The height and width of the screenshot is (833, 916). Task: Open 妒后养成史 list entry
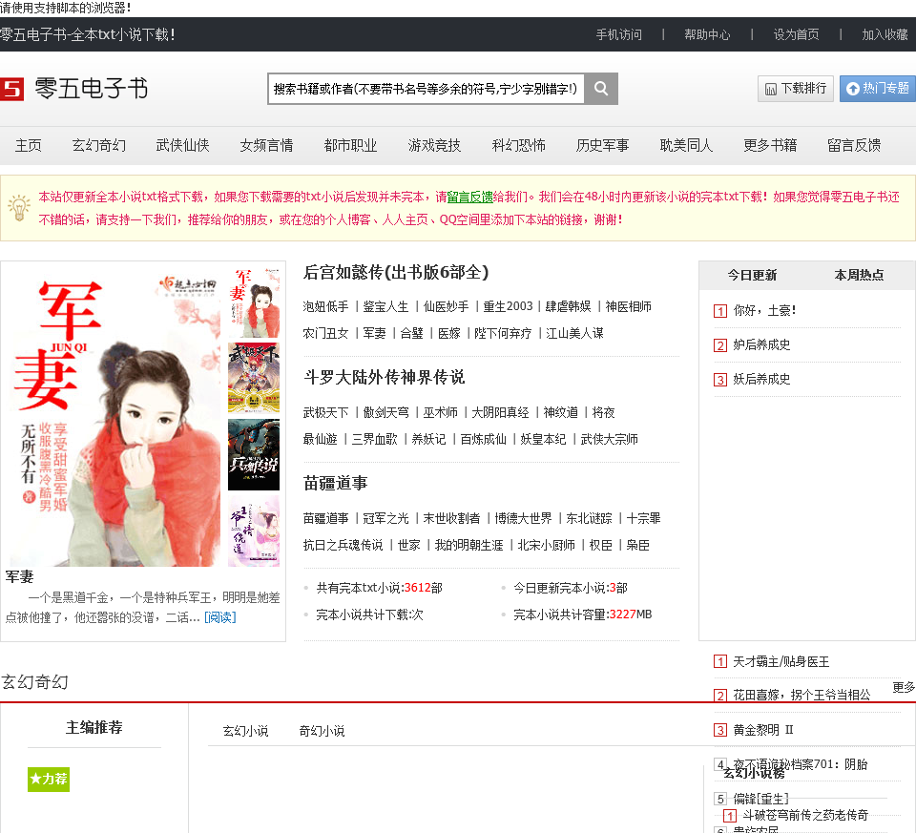(761, 345)
